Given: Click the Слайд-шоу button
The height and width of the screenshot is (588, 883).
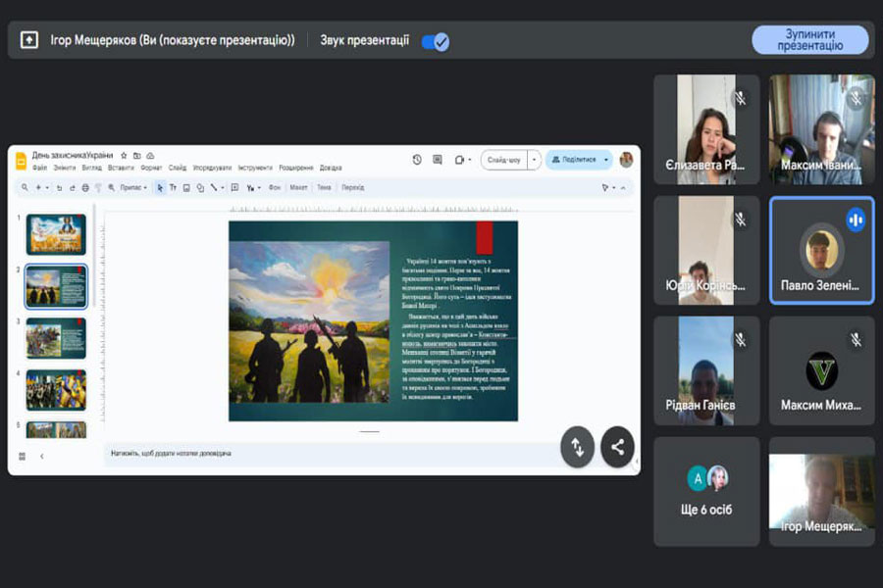Looking at the screenshot, I should (x=503, y=160).
